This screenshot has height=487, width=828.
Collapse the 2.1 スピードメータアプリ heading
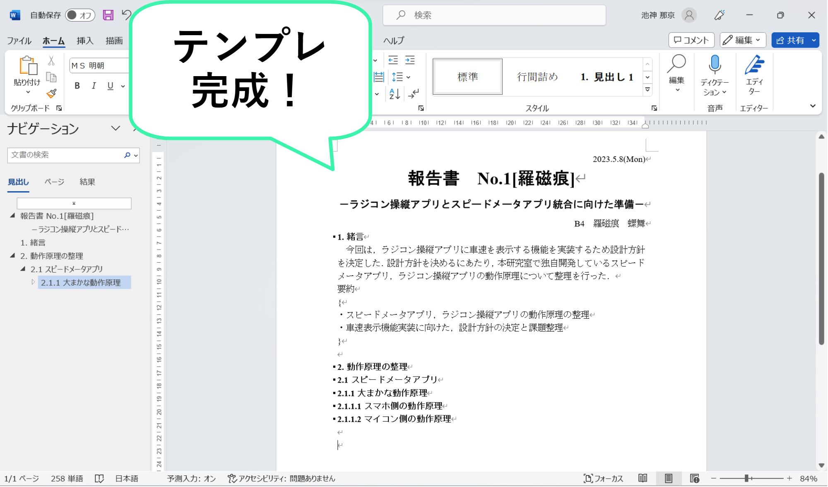(x=23, y=269)
